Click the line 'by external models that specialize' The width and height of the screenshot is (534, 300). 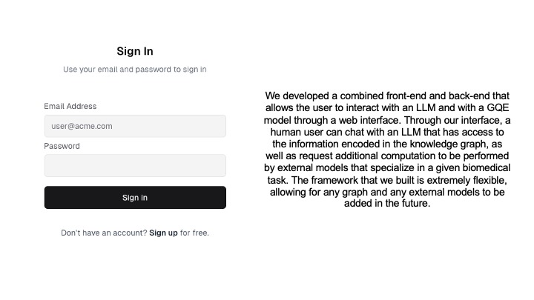point(387,167)
